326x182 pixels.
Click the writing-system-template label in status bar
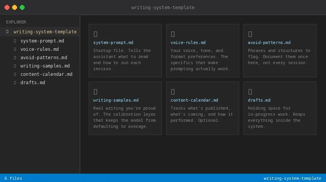tap(292, 178)
